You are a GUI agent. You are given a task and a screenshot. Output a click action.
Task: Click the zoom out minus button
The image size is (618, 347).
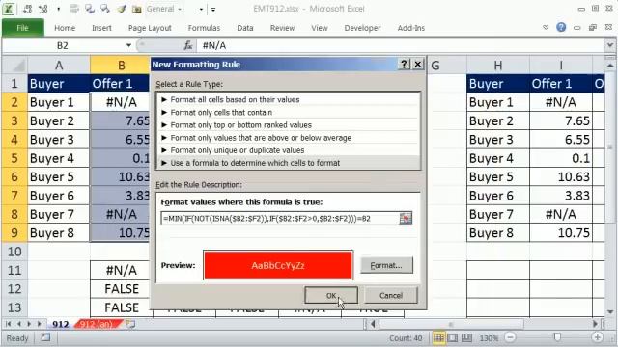coord(510,337)
